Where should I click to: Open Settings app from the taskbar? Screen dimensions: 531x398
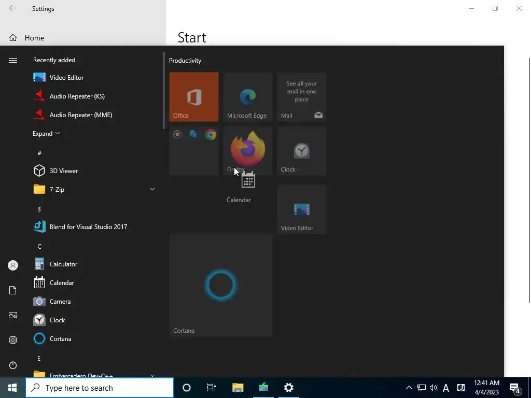click(288, 388)
